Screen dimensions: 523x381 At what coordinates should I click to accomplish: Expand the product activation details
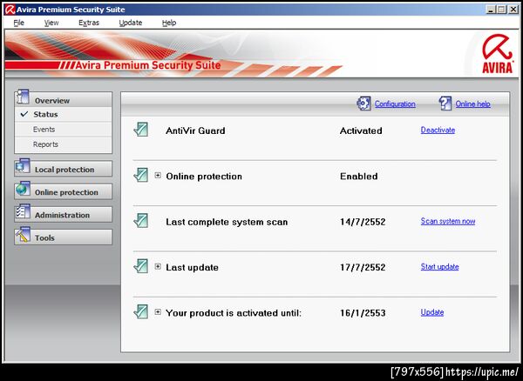[x=158, y=312]
